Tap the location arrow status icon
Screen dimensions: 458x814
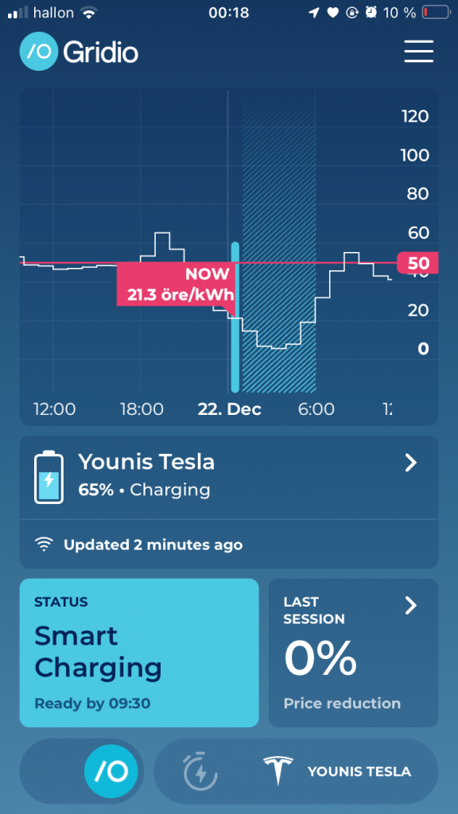pyautogui.click(x=313, y=13)
